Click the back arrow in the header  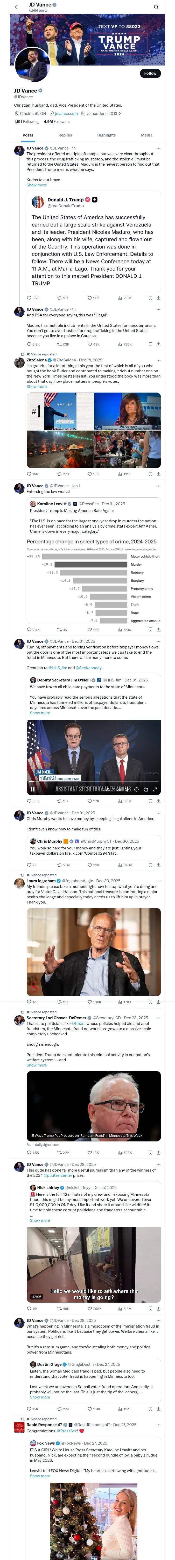click(x=17, y=7)
